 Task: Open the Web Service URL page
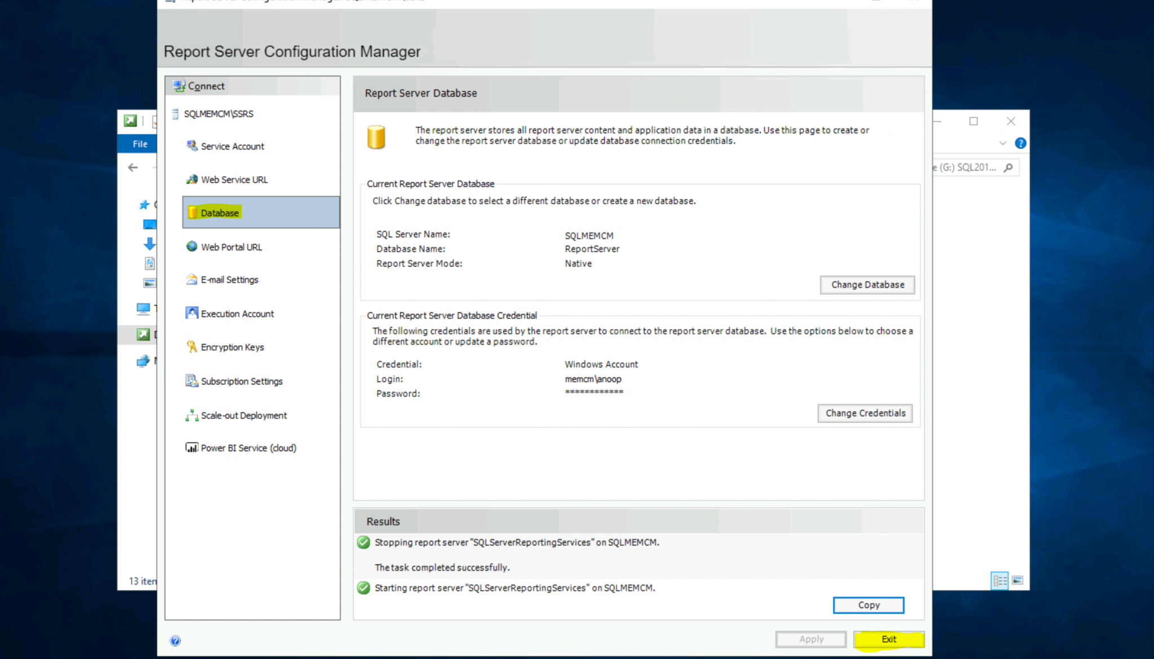click(234, 180)
